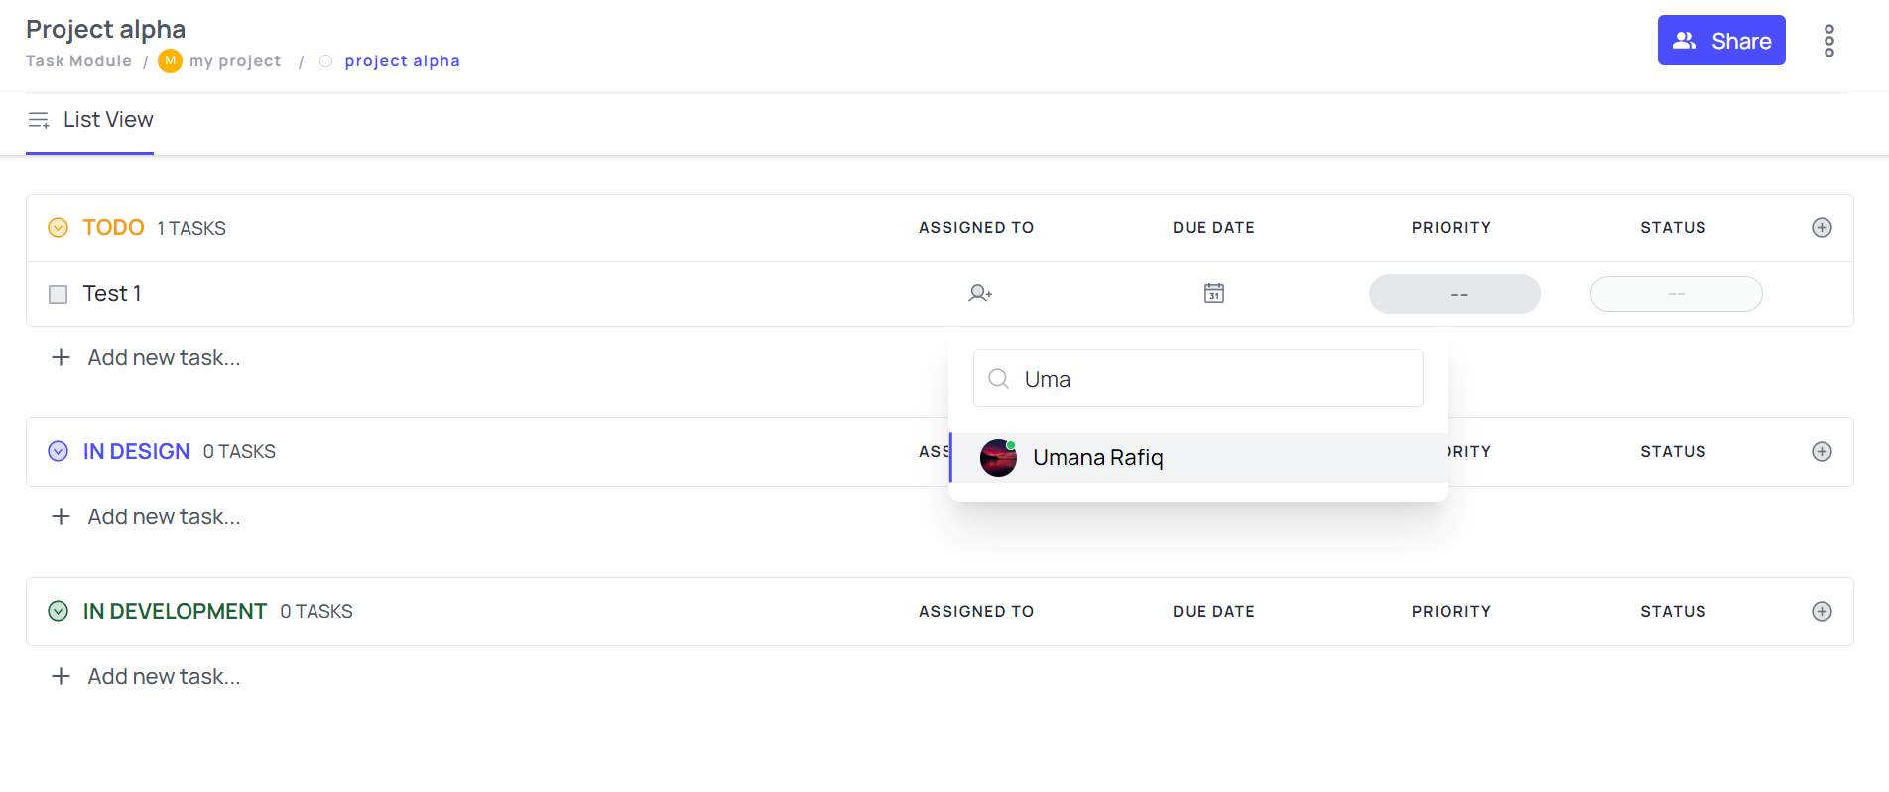The width and height of the screenshot is (1889, 792).
Task: Click plus circle icon in IN DESIGN header
Action: 1822,452
